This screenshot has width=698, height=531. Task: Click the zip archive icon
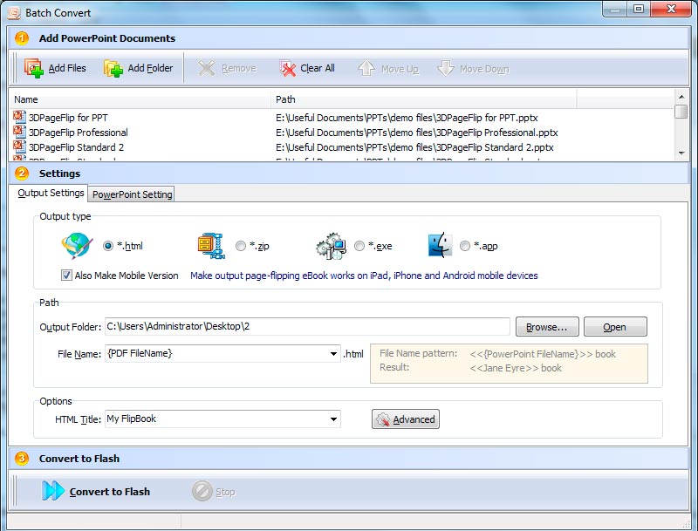(x=211, y=246)
